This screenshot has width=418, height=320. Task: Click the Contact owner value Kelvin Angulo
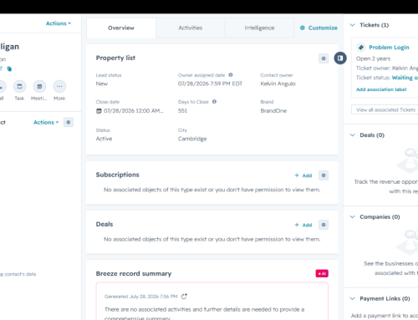point(278,84)
